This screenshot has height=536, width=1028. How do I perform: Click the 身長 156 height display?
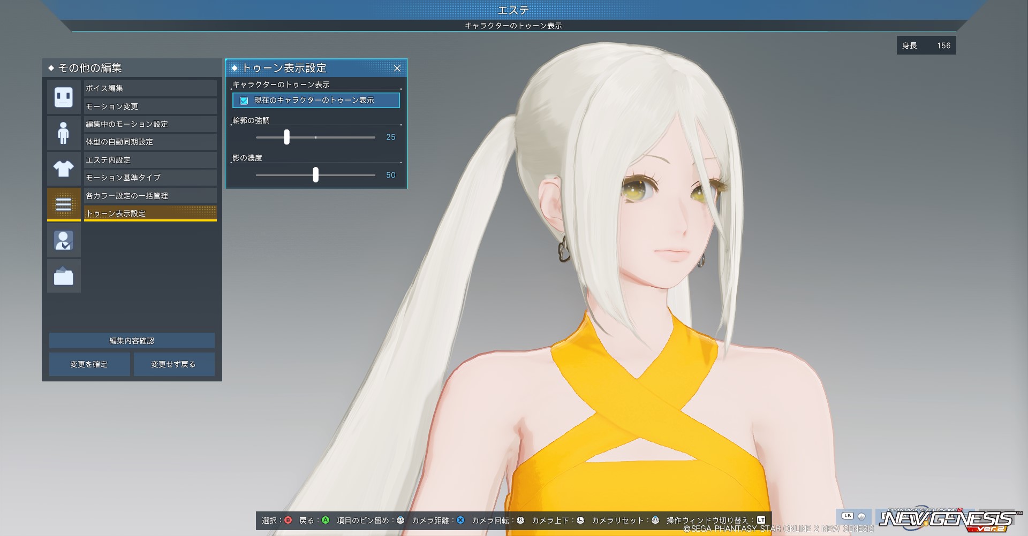(x=926, y=45)
